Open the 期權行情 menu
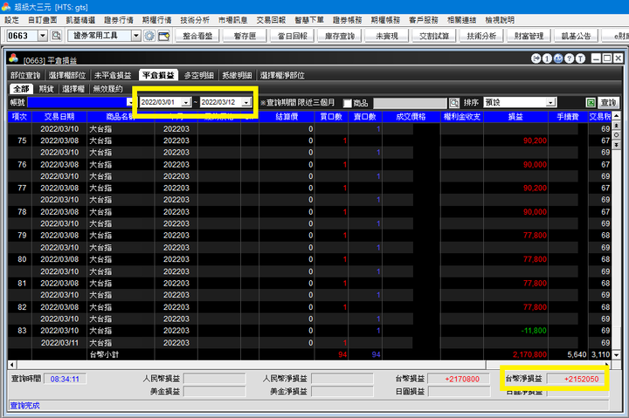The width and height of the screenshot is (629, 418). tap(156, 20)
